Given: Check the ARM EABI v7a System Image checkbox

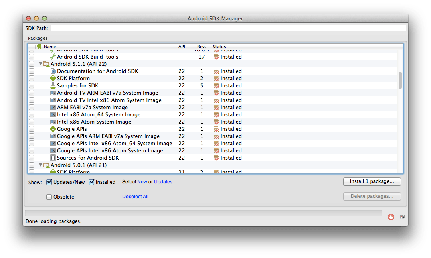Looking at the screenshot, I should click(x=32, y=107).
